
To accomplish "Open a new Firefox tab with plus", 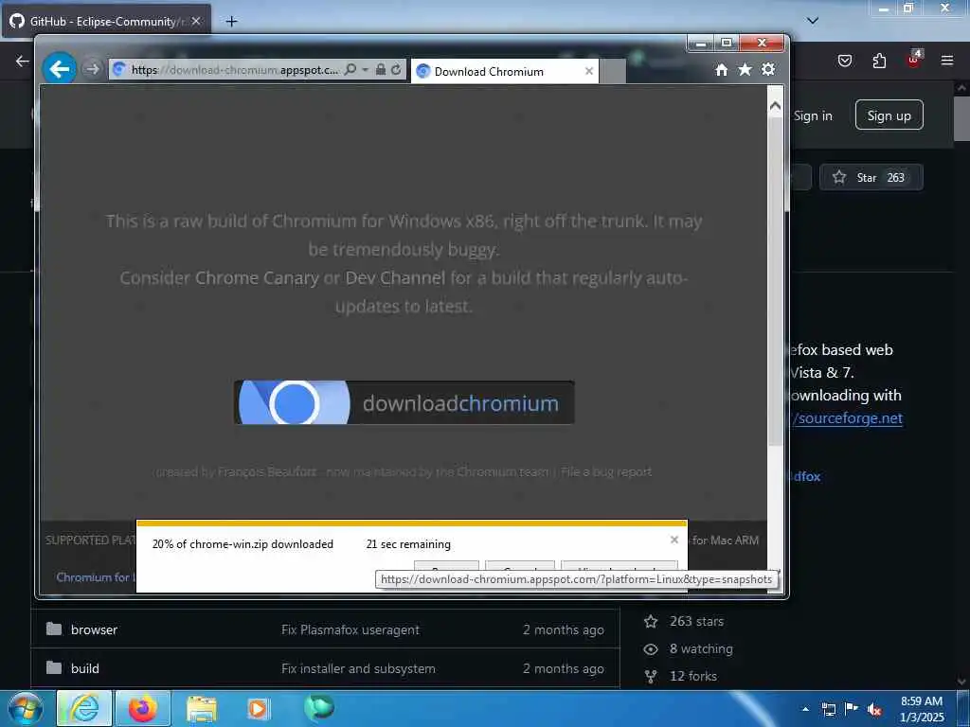I will pyautogui.click(x=231, y=22).
